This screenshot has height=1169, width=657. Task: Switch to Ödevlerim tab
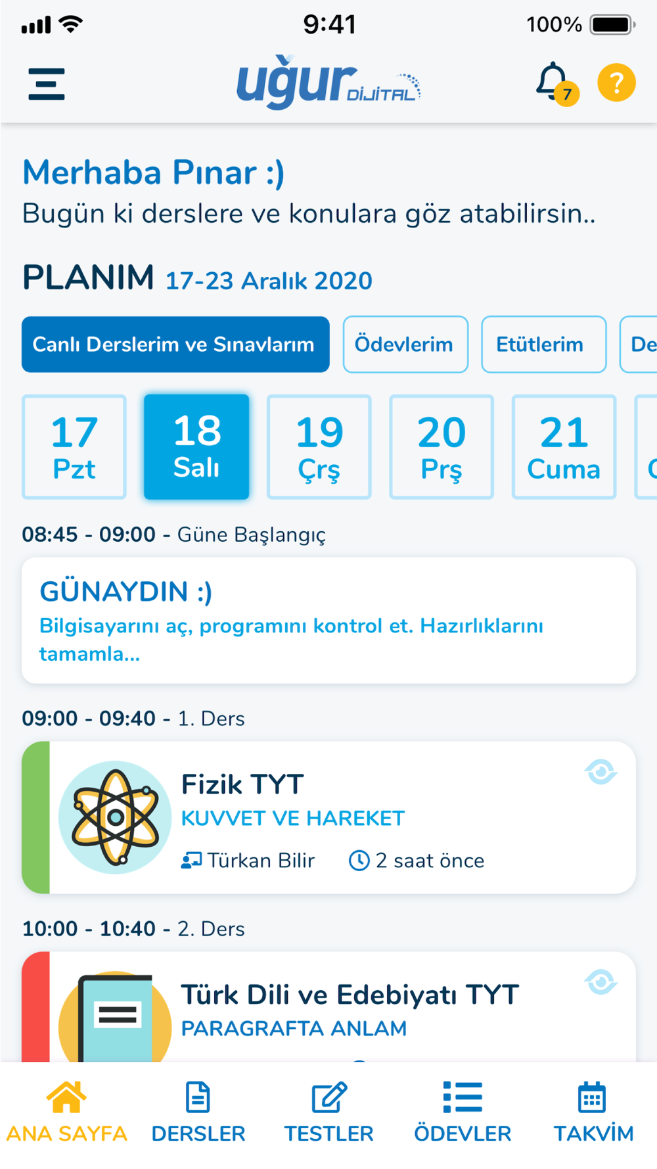(x=405, y=345)
